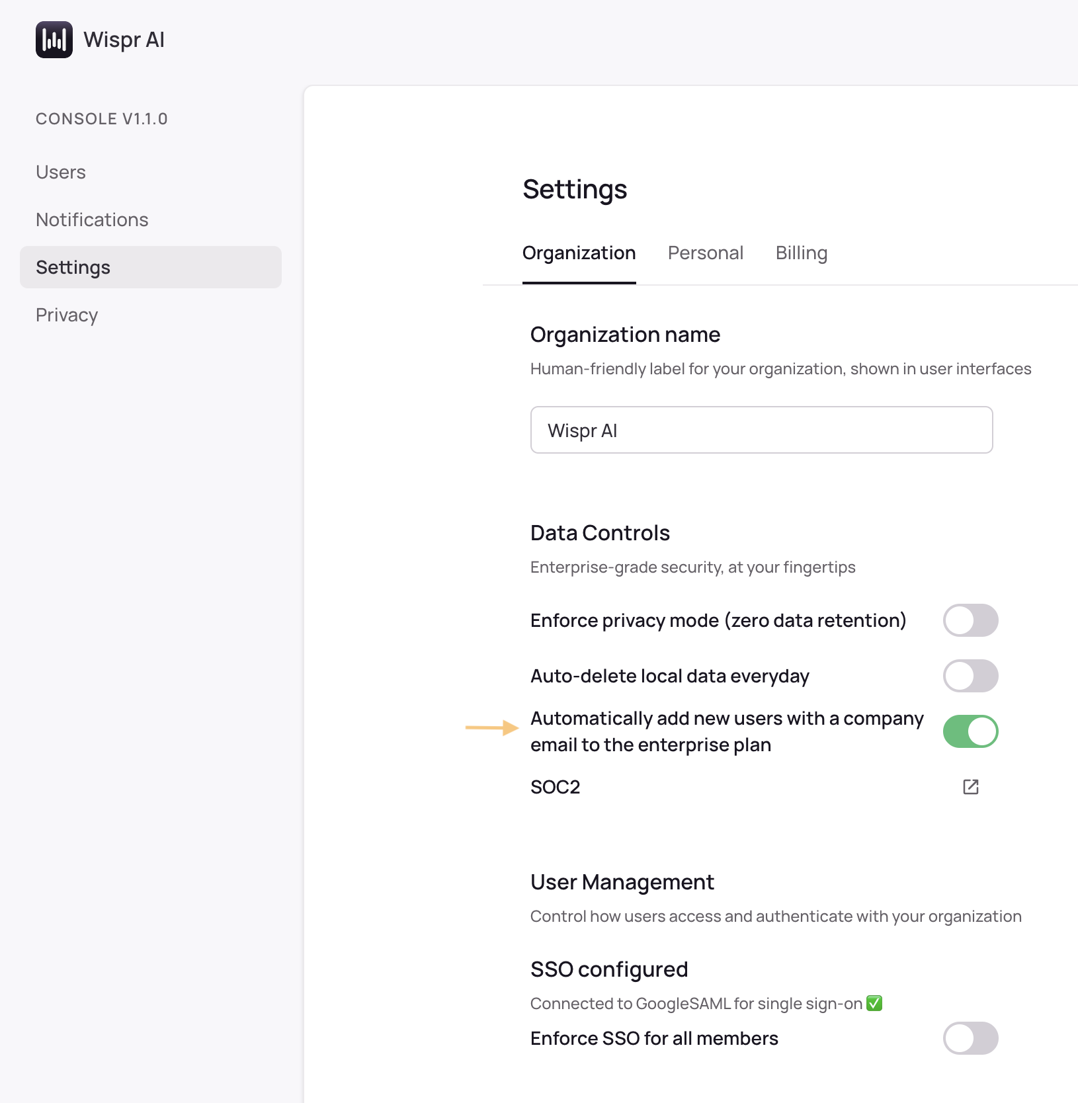Click the CONSOLE V1.1.0 header label
The image size is (1078, 1103).
click(x=101, y=119)
